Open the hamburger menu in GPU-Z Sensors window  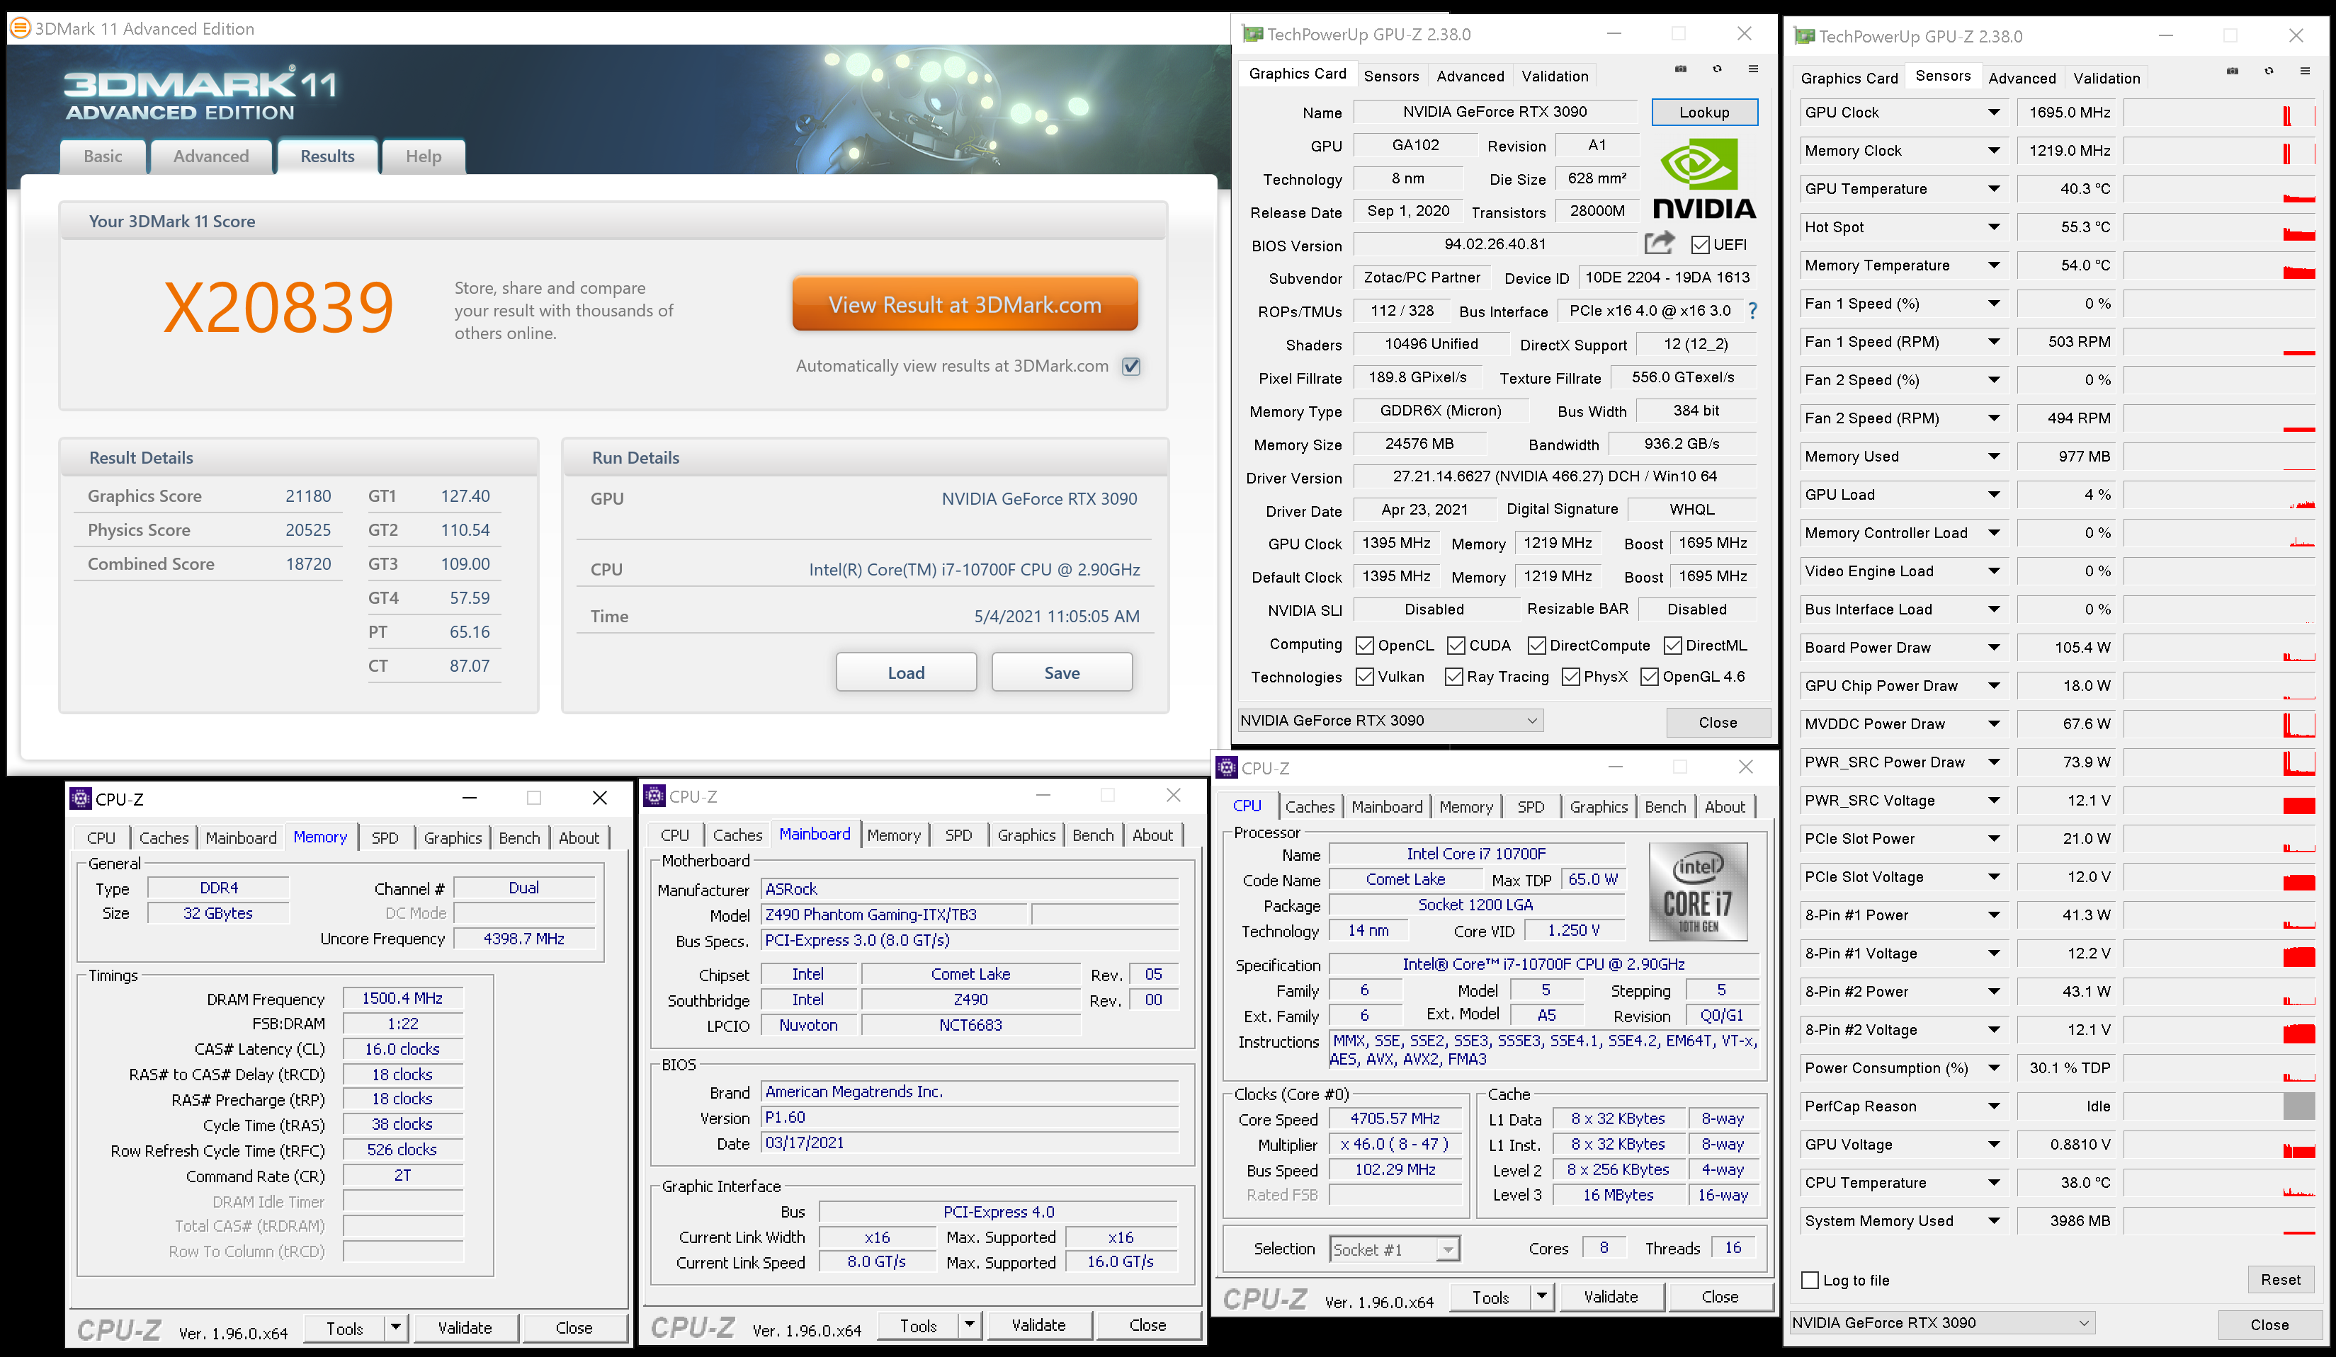click(2305, 70)
